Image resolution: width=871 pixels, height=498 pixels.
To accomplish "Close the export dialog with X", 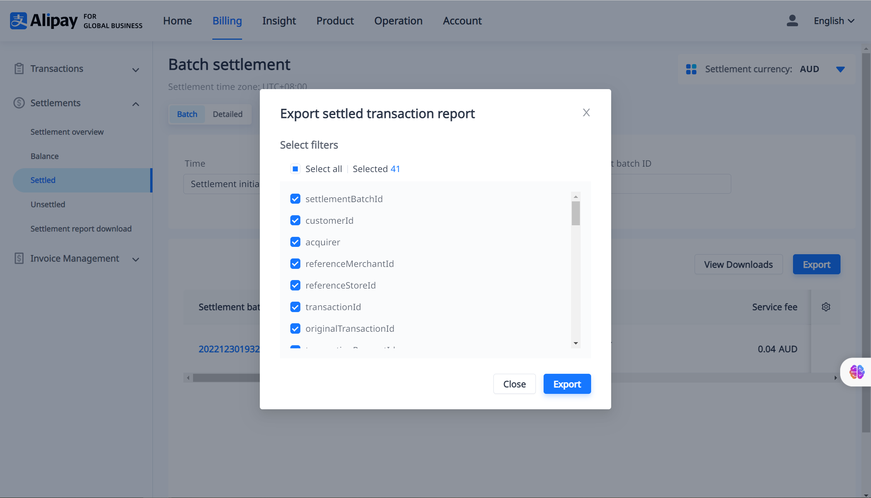I will pyautogui.click(x=586, y=113).
